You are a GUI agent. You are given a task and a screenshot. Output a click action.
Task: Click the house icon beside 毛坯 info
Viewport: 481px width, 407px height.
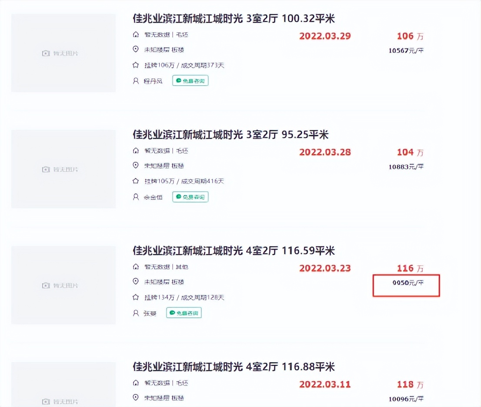click(x=136, y=35)
